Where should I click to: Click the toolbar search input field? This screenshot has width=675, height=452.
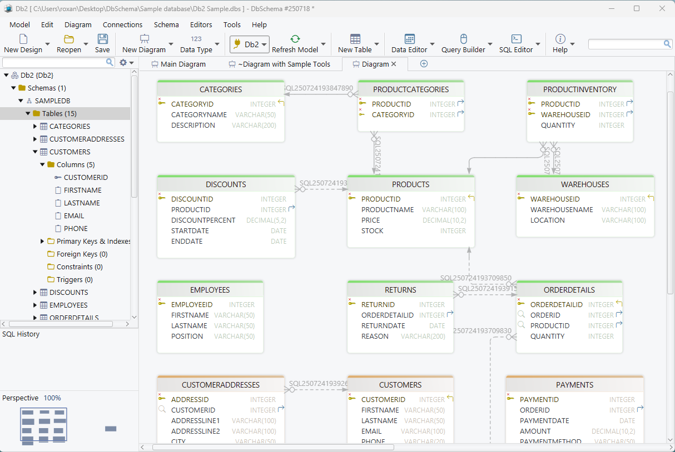[626, 44]
